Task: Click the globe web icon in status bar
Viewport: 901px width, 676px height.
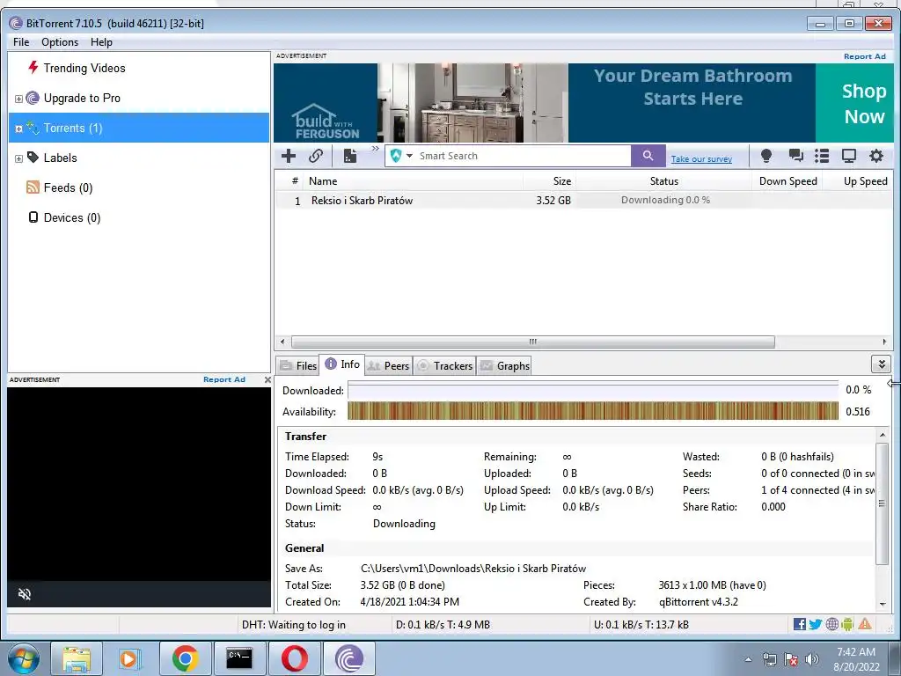Action: pos(831,624)
